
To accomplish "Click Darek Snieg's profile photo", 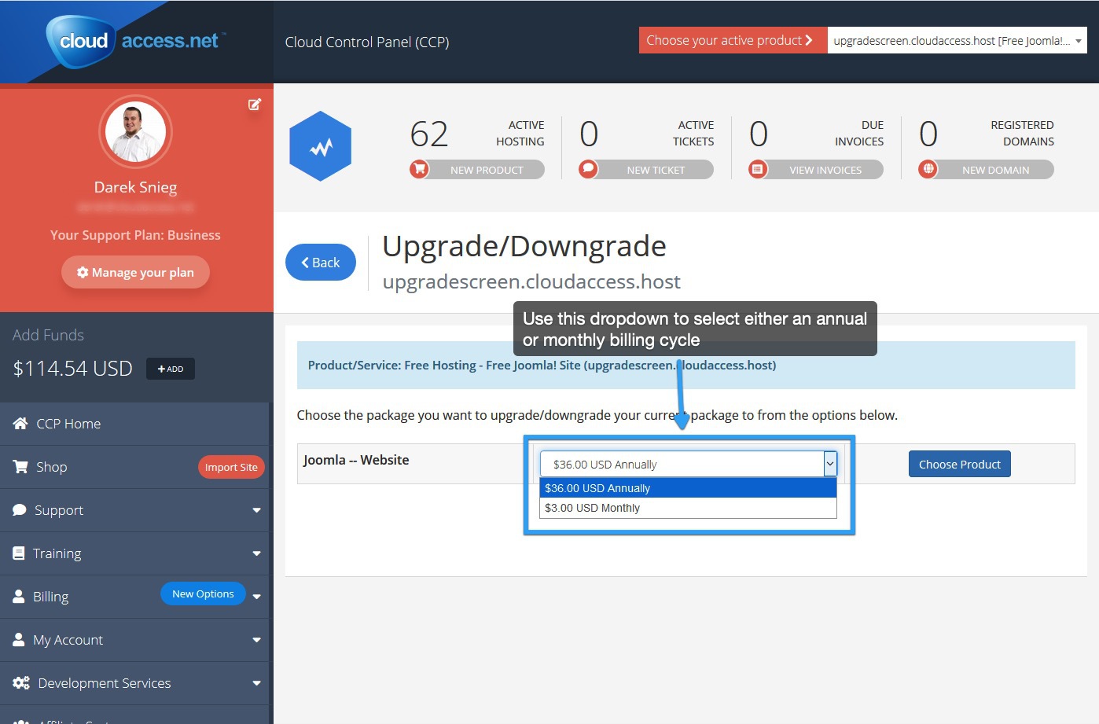I will tap(135, 132).
